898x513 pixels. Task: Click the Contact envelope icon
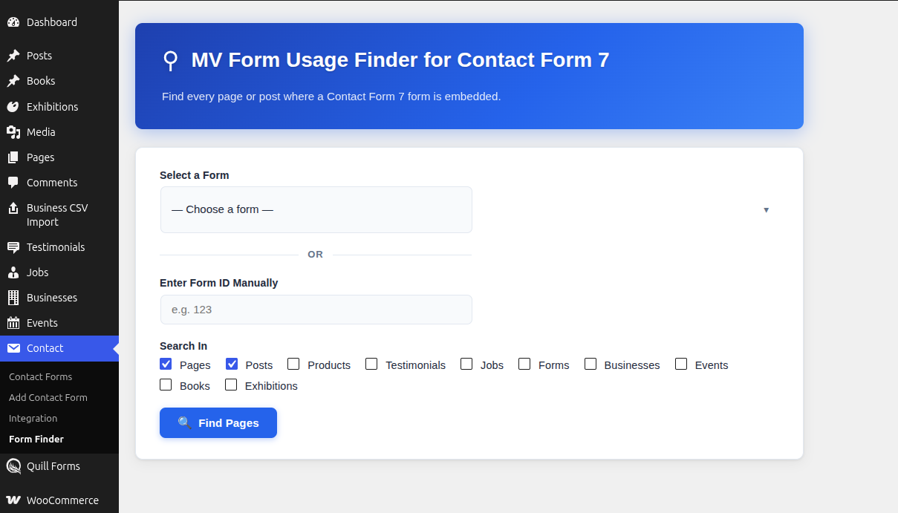tap(13, 348)
